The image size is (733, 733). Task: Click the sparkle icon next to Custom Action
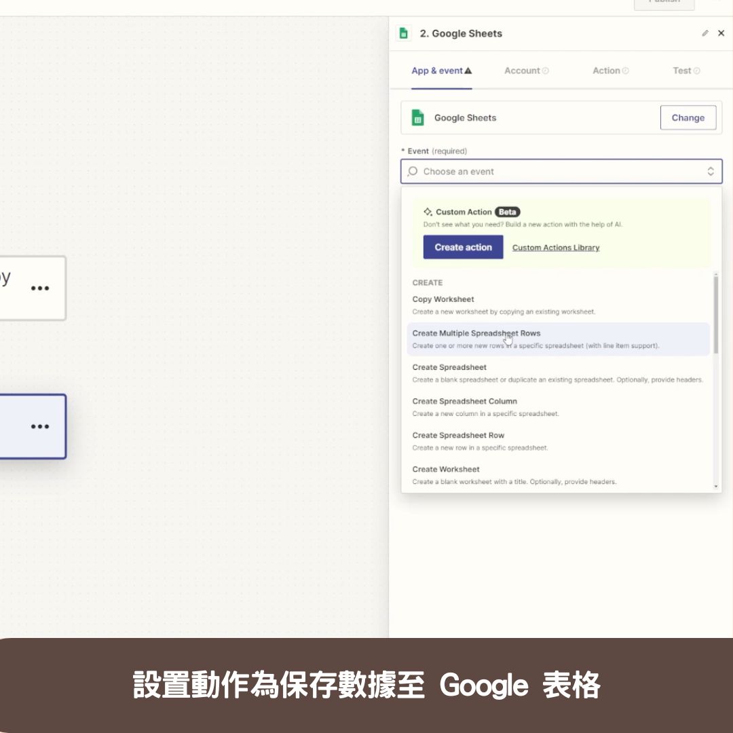428,212
